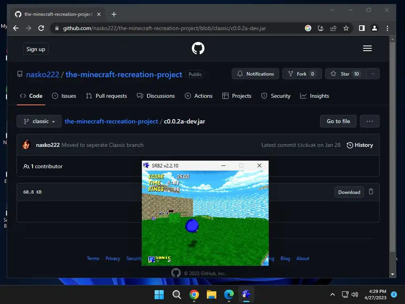The width and height of the screenshot is (405, 304).
Task: Minimize the SRB2 v2.2.10 game window
Action: 223,165
